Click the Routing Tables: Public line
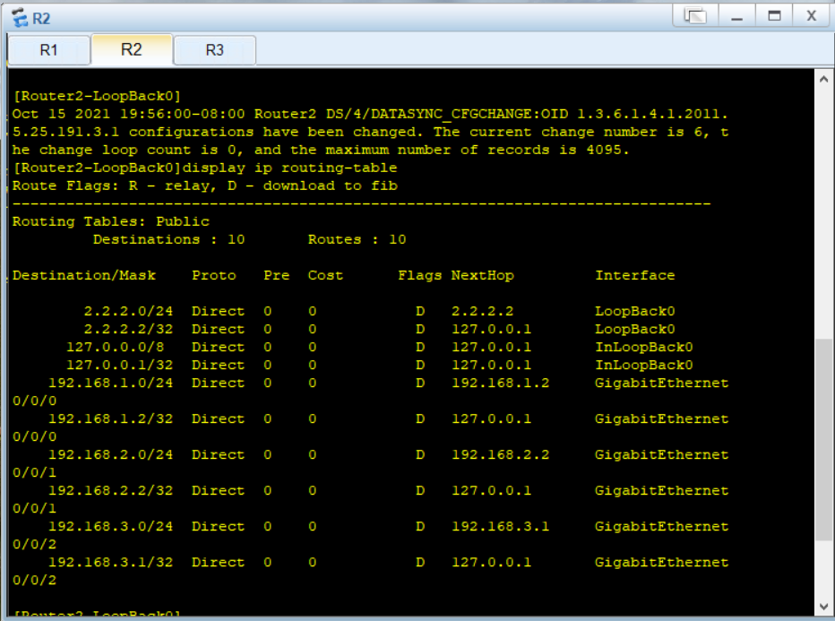The image size is (835, 621). click(x=111, y=221)
